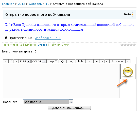Apply underline with the u button
This screenshot has width=138, height=113.
pyautogui.click(x=16, y=61)
